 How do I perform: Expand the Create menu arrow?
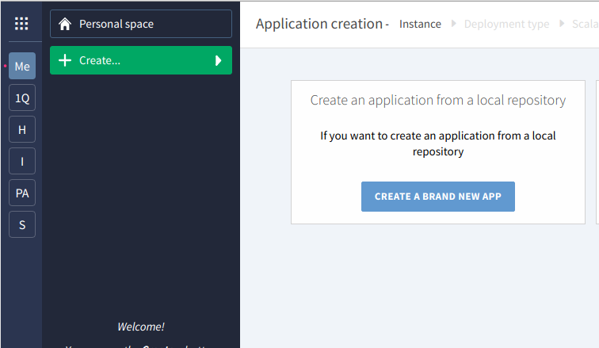218,60
